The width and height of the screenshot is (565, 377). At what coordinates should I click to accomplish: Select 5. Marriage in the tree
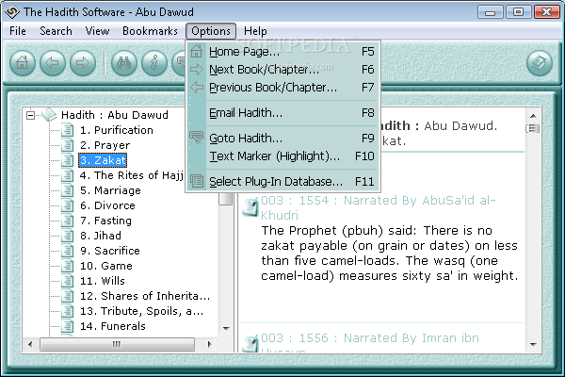pos(110,190)
